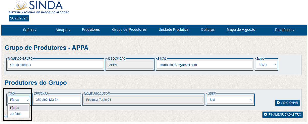Open the Status dropdown showing ATIVO
The image size is (308, 124).
click(x=266, y=65)
